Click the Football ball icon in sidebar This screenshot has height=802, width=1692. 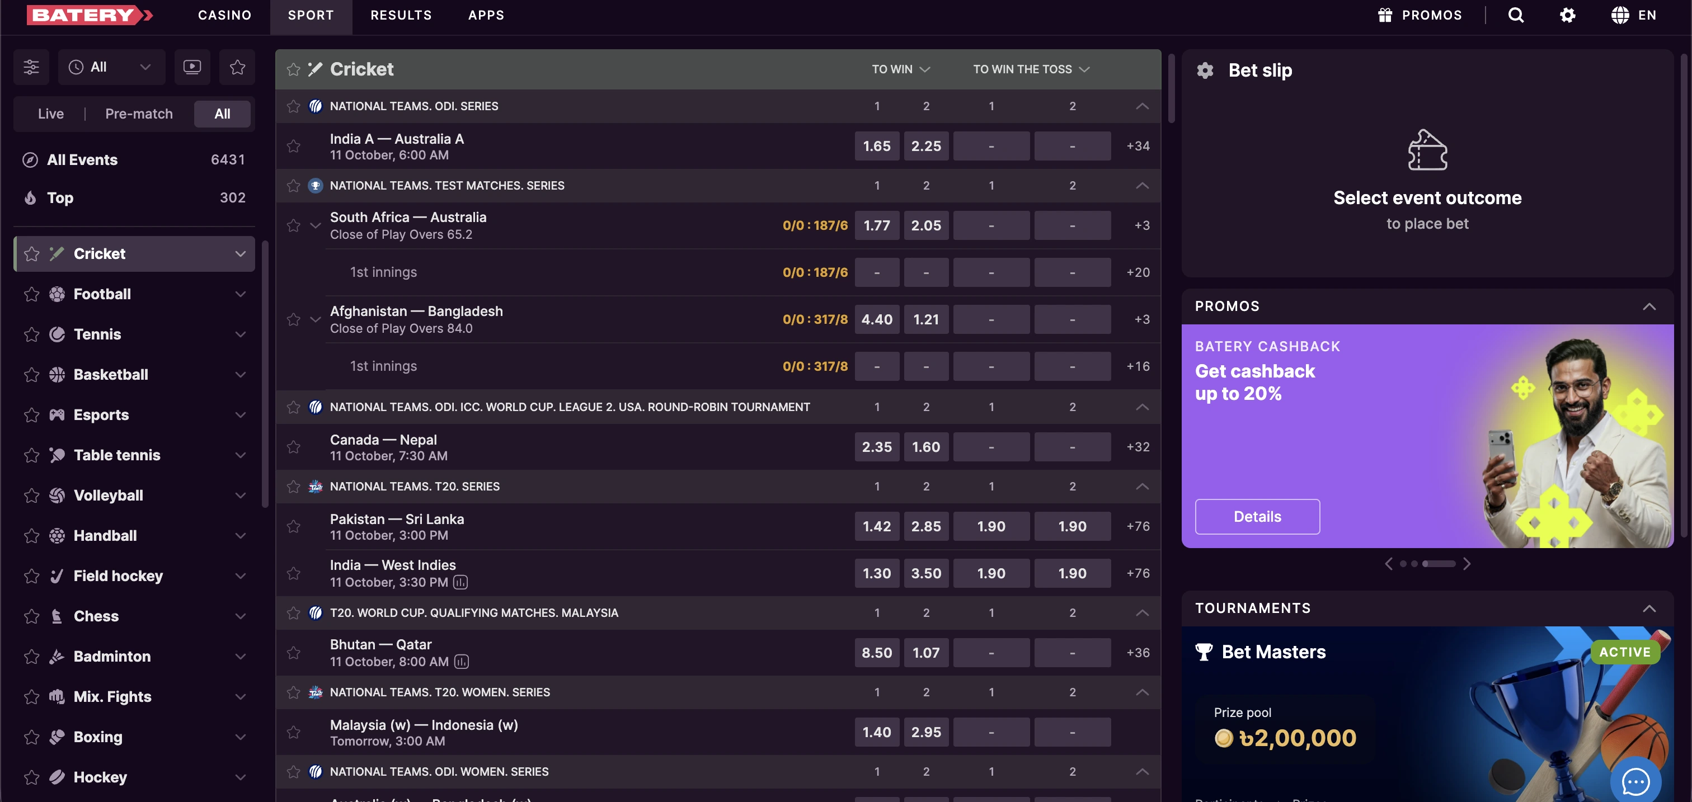point(57,294)
